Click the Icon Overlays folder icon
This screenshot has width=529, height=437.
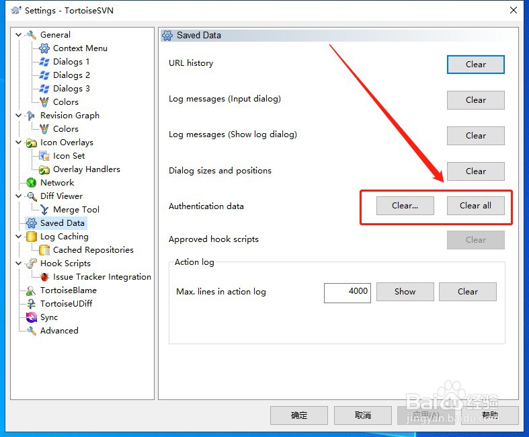pyautogui.click(x=32, y=143)
